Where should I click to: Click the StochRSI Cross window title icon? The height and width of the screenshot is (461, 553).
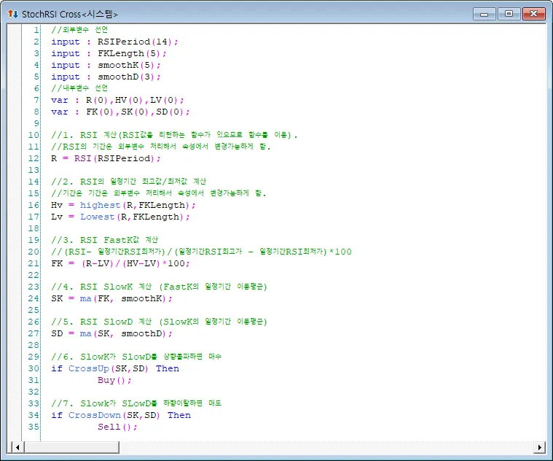pyautogui.click(x=12, y=14)
